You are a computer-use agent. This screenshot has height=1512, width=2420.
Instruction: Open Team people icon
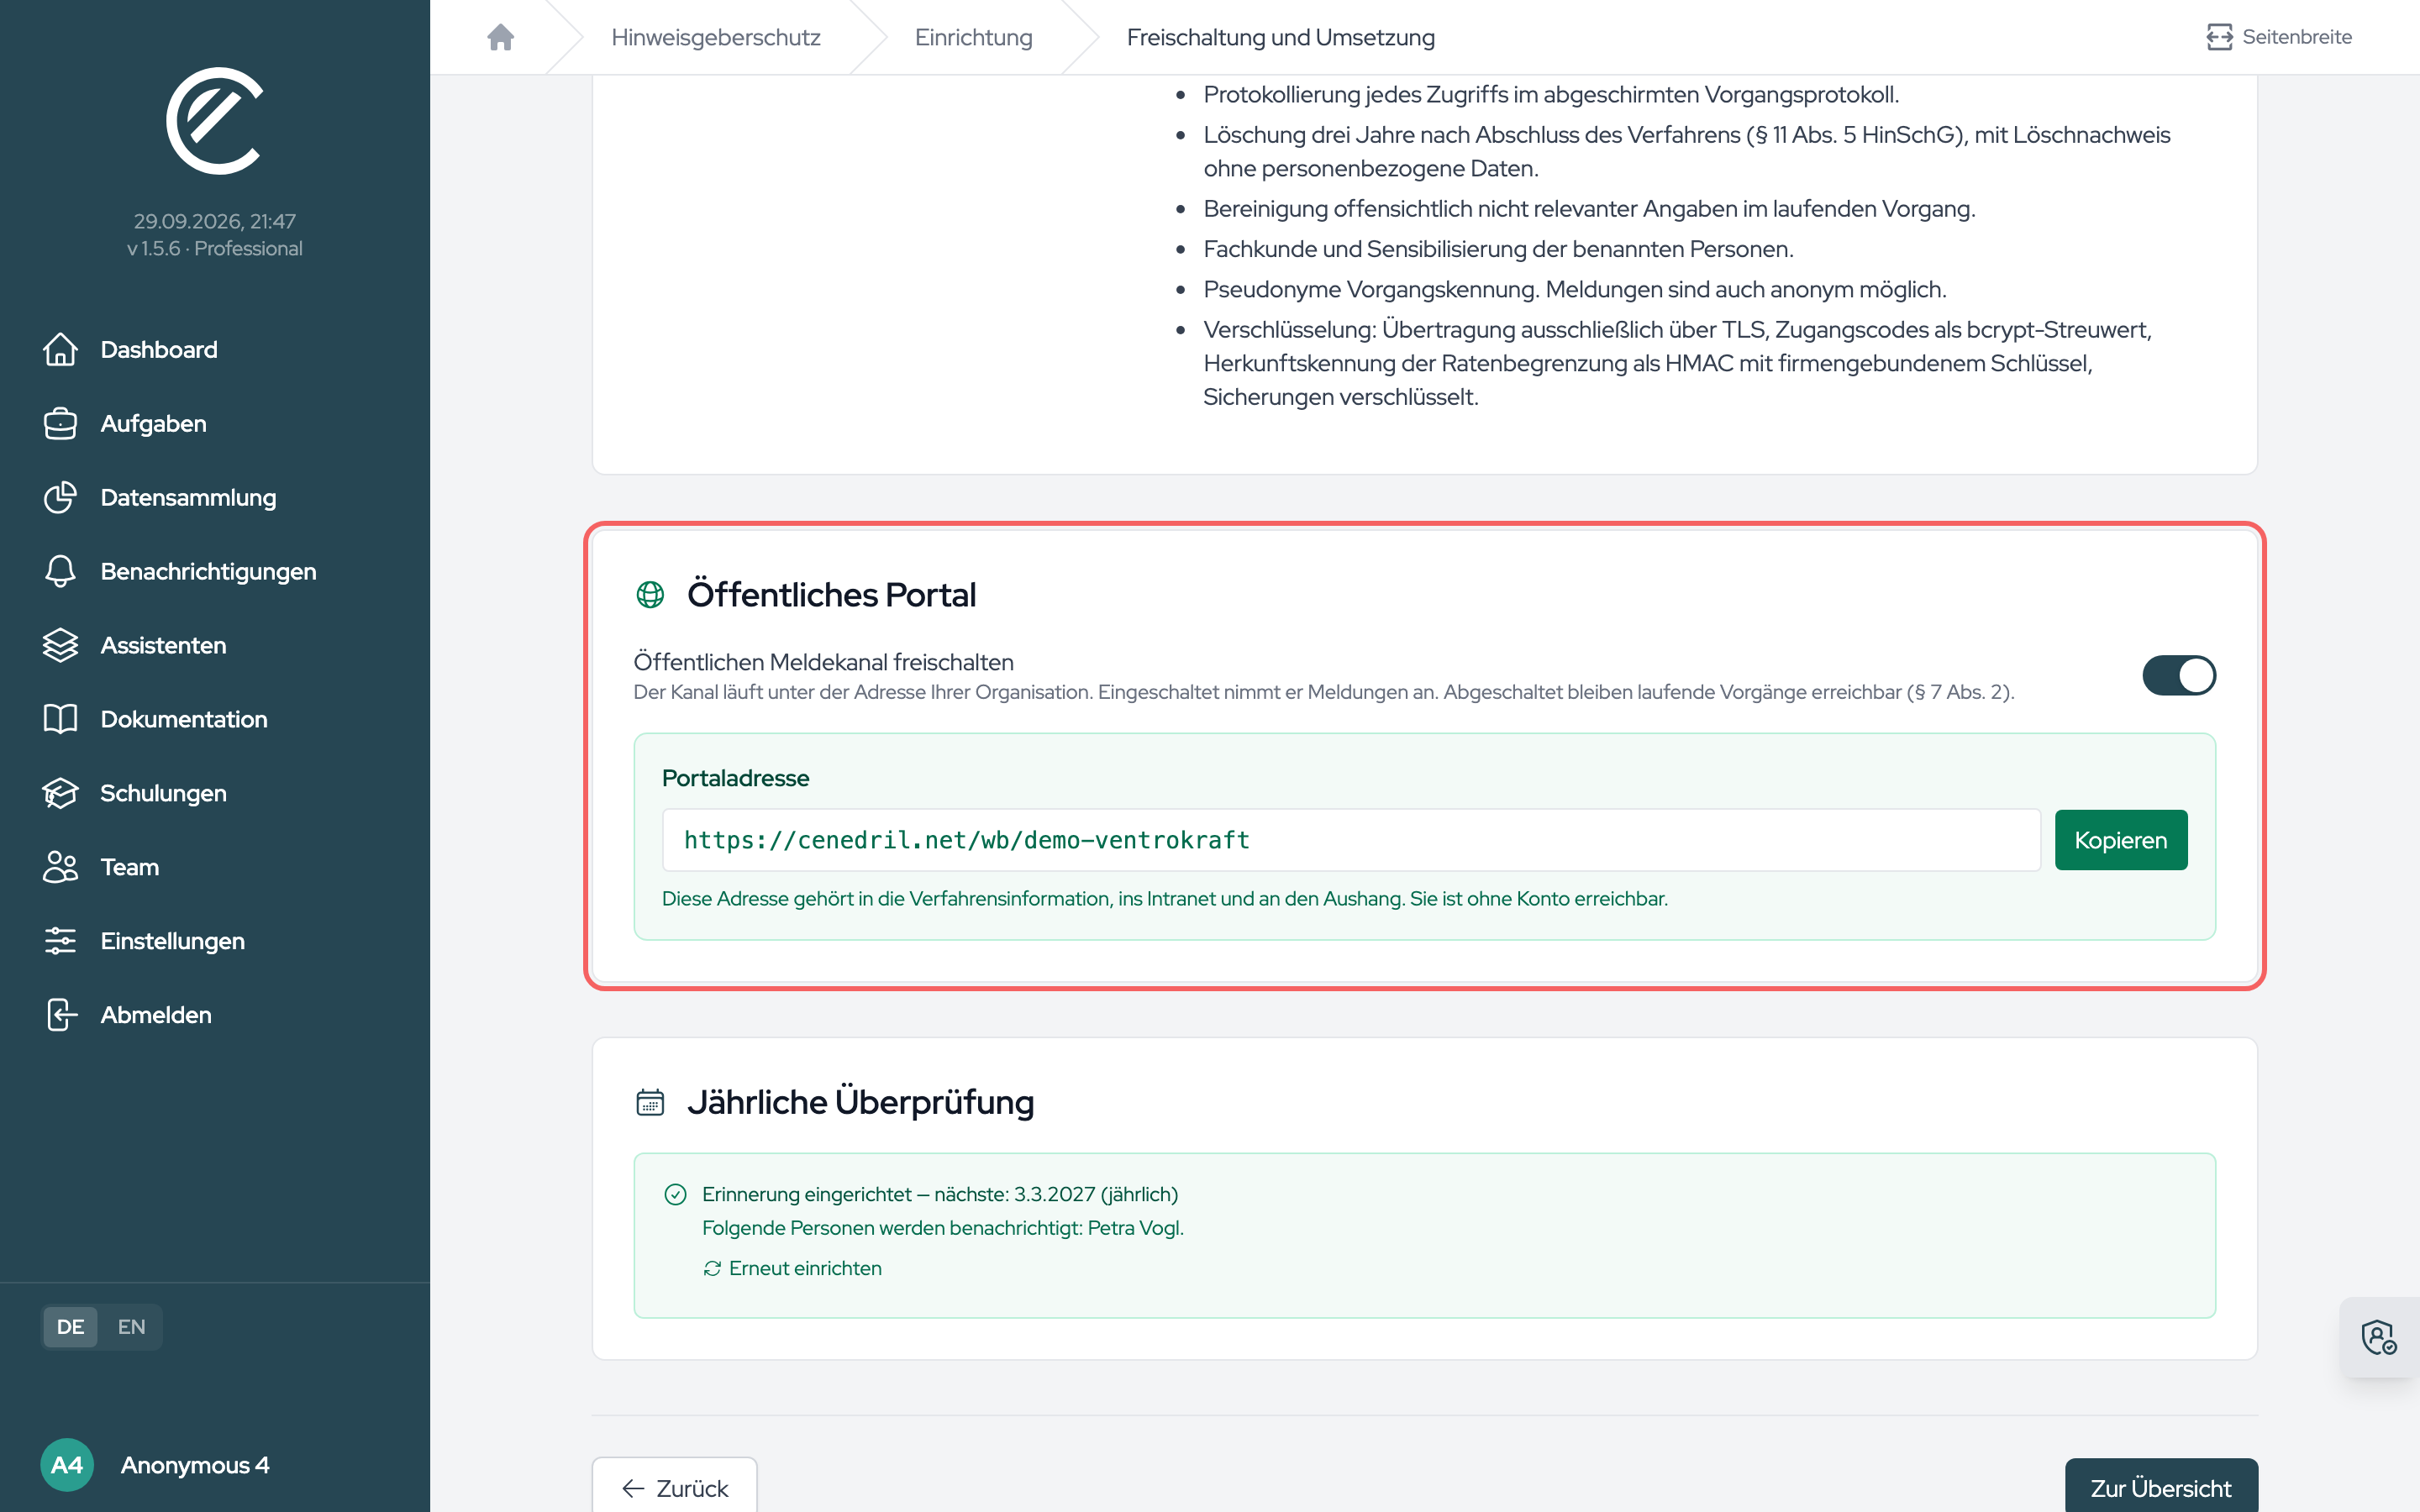[60, 867]
